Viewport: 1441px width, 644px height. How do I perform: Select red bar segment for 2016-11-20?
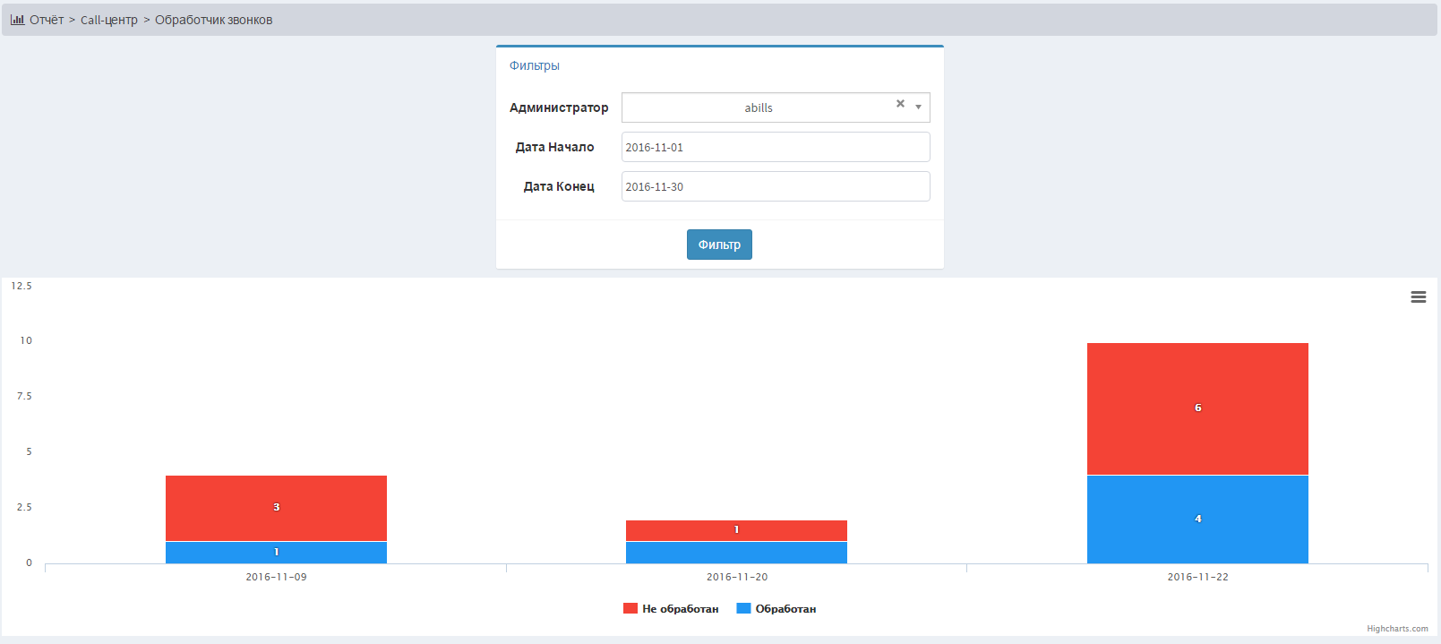[x=736, y=530]
